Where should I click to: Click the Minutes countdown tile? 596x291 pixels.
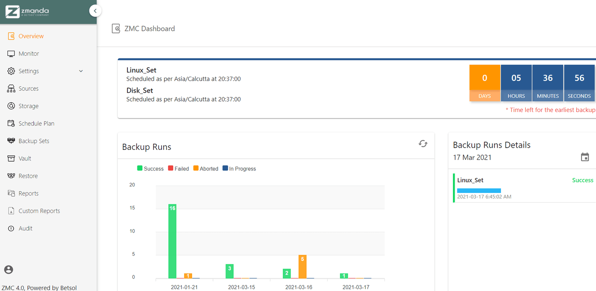pos(548,83)
